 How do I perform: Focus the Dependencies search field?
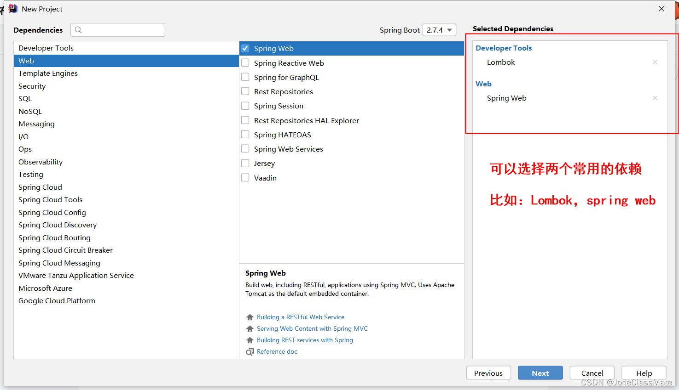(118, 30)
